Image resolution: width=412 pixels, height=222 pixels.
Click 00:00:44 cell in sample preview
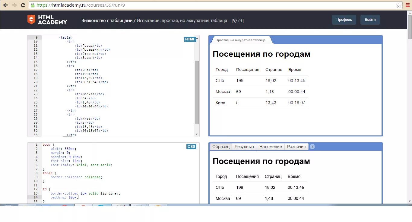[x=296, y=198]
